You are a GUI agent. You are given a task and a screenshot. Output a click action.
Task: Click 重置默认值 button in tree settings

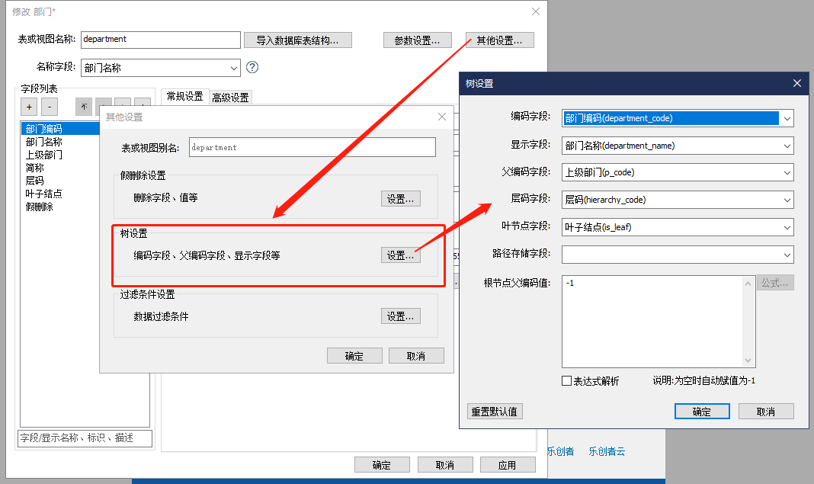tap(495, 412)
